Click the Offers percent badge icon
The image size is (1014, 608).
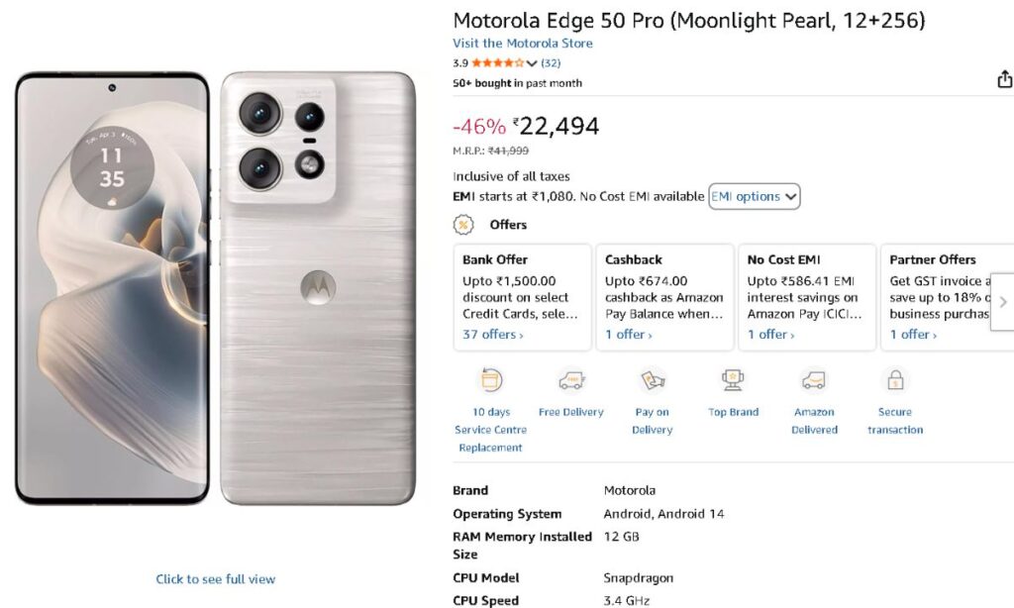[x=463, y=225]
